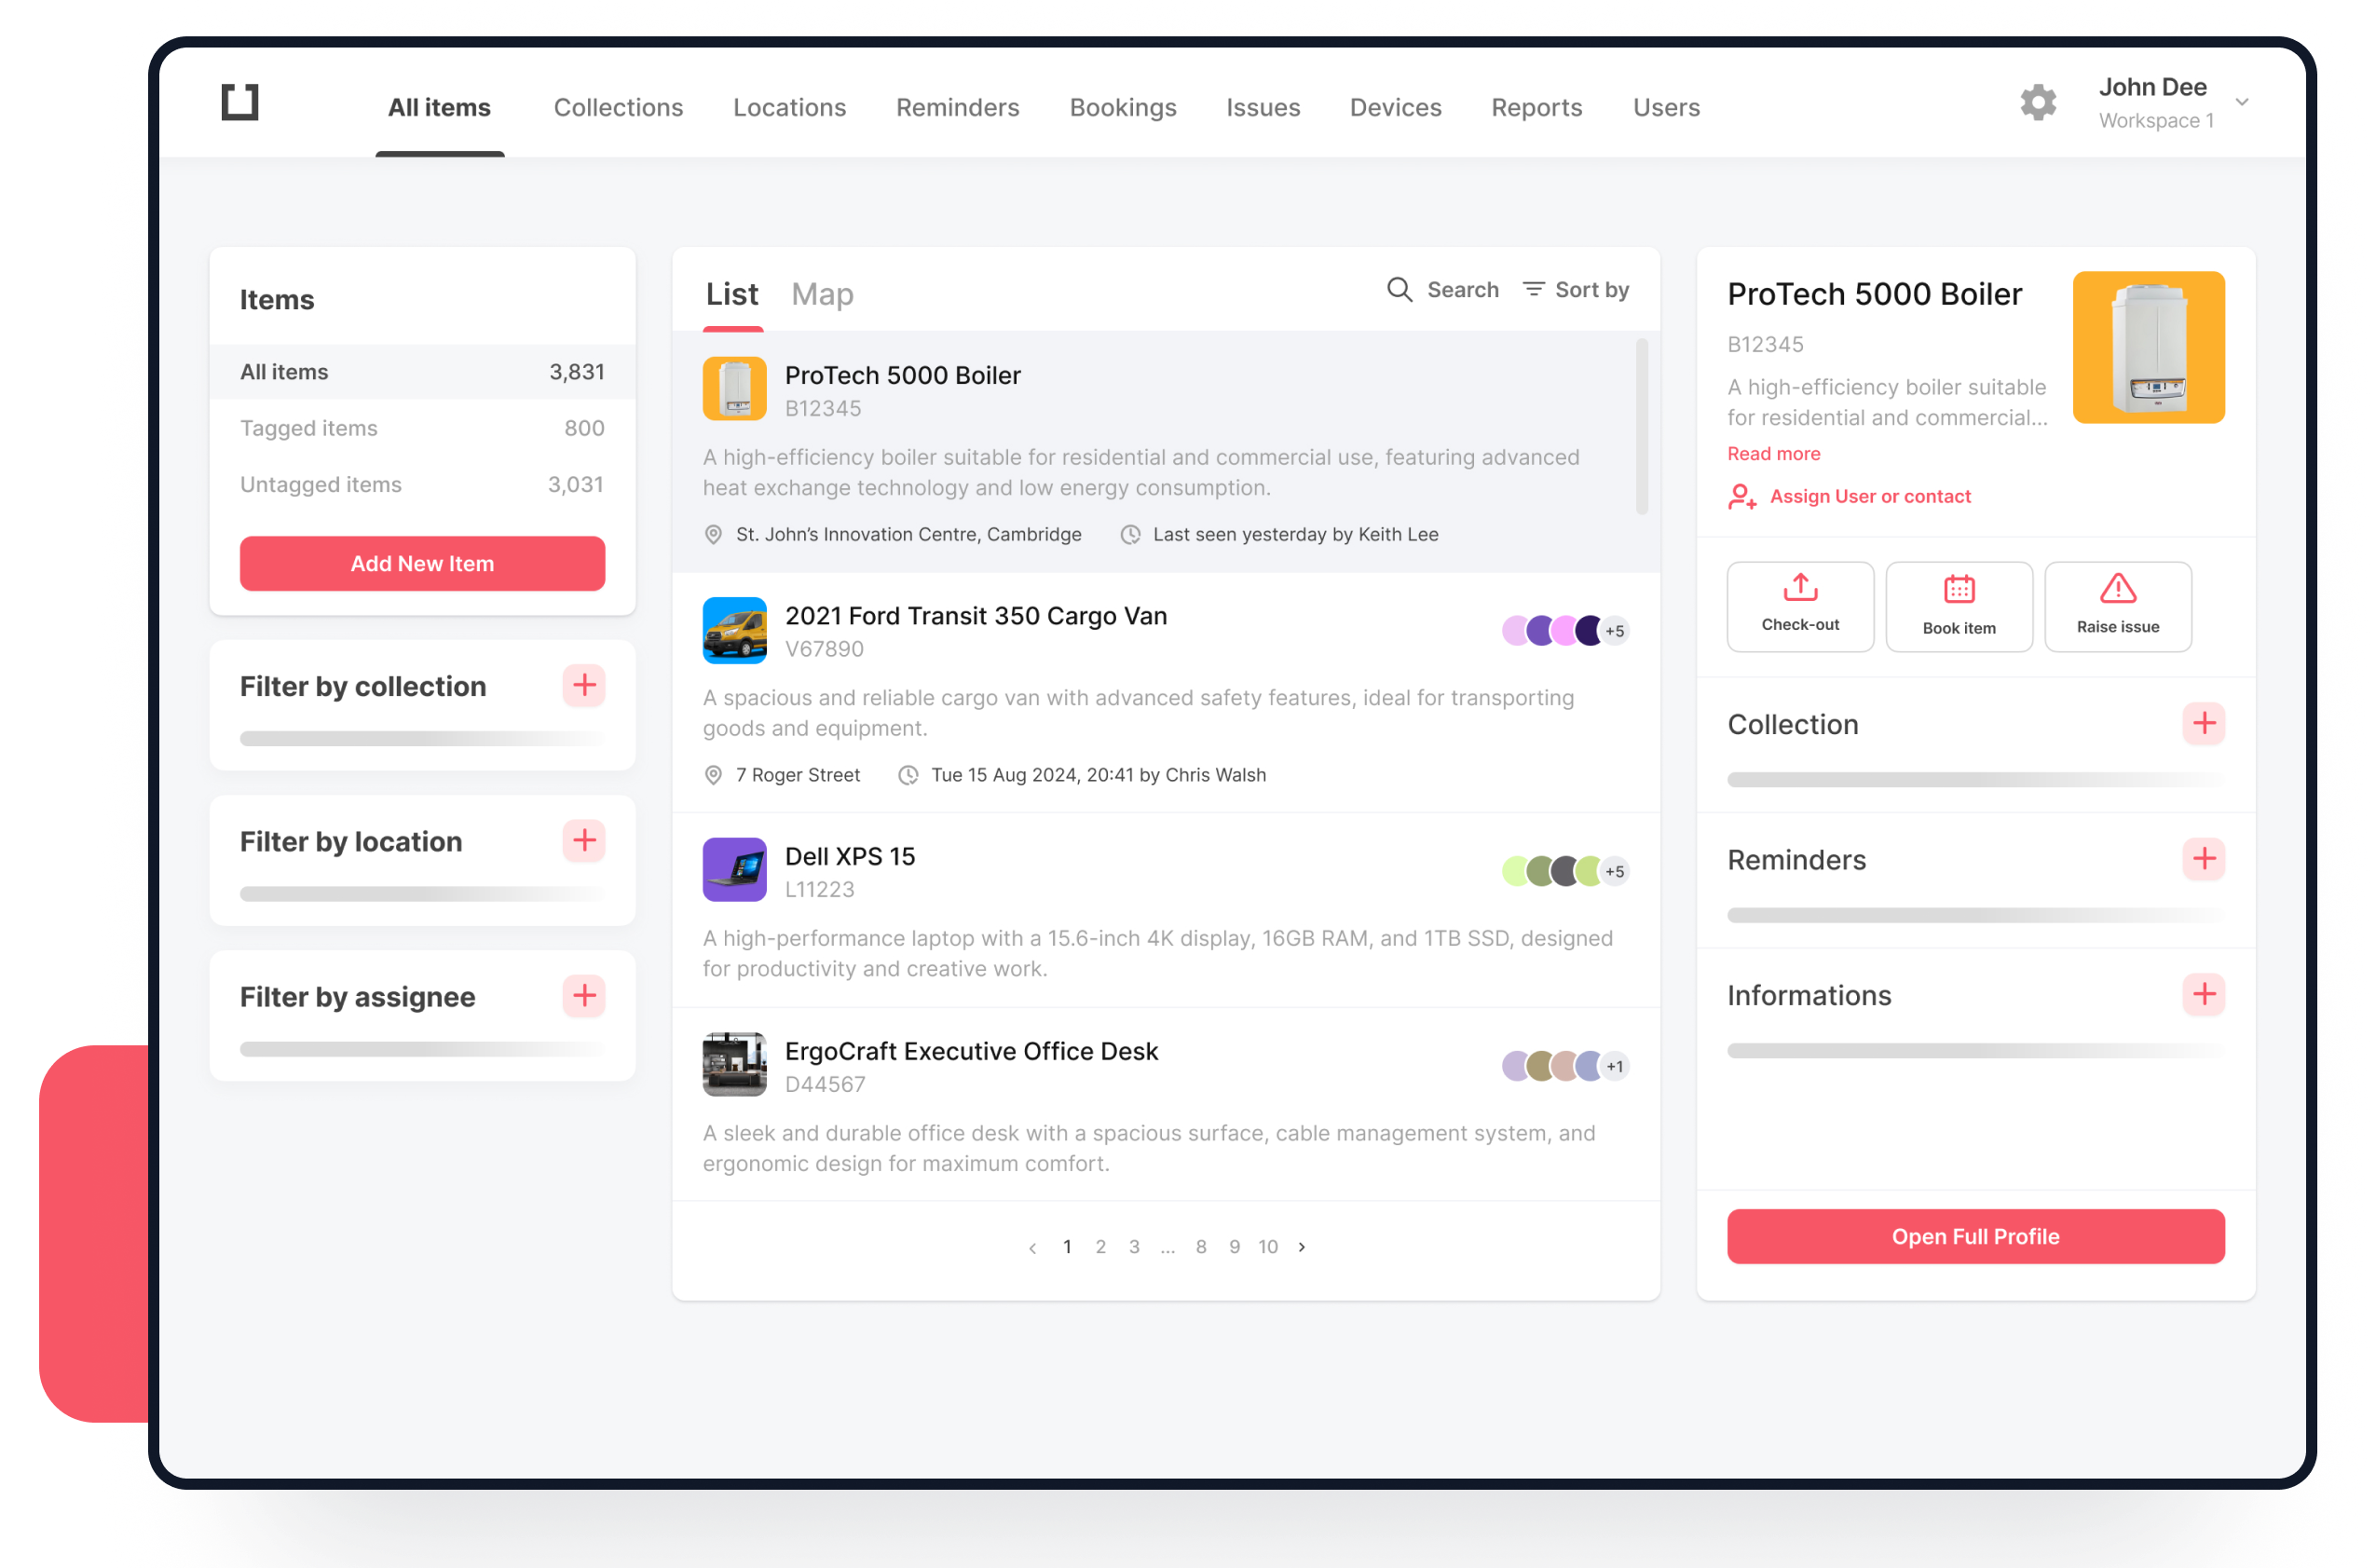The height and width of the screenshot is (1568, 2376).
Task: Go to previous page arrow
Action: [x=1032, y=1247]
